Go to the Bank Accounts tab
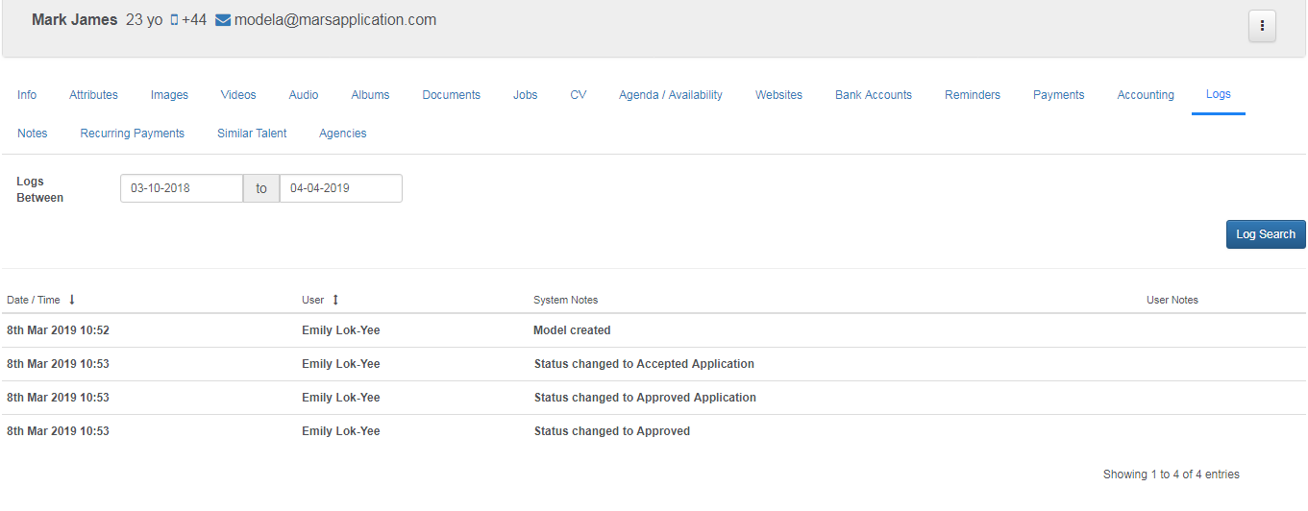Image resolution: width=1308 pixels, height=511 pixels. click(873, 95)
